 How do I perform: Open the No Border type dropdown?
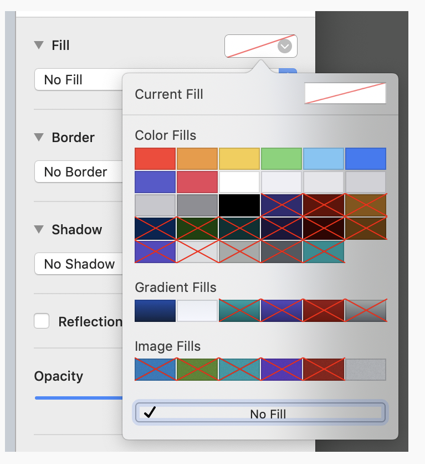(x=78, y=172)
